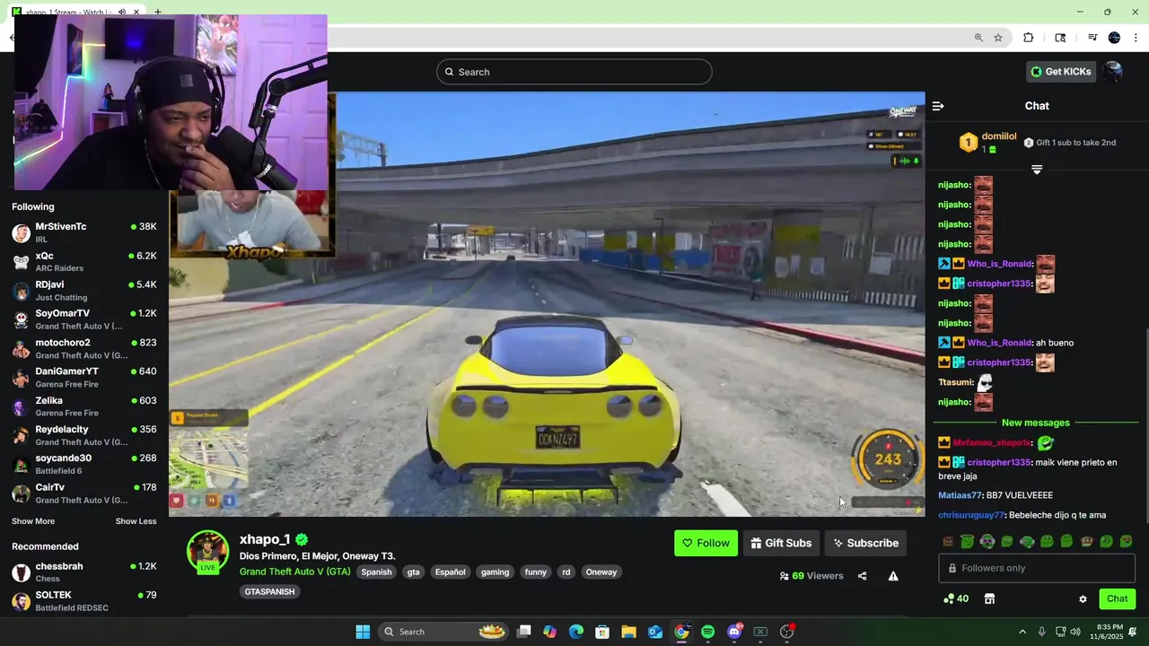This screenshot has width=1149, height=646.
Task: Select the funny tag
Action: [536, 572]
